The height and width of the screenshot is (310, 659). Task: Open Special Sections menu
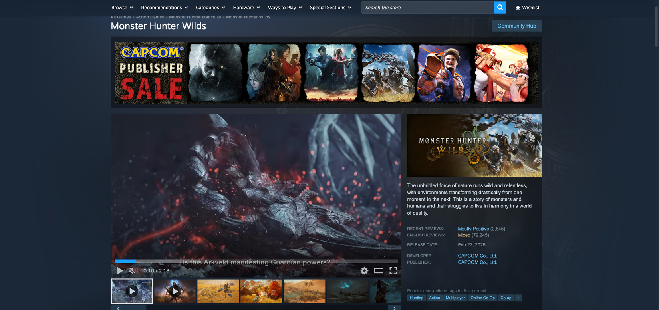pos(331,8)
